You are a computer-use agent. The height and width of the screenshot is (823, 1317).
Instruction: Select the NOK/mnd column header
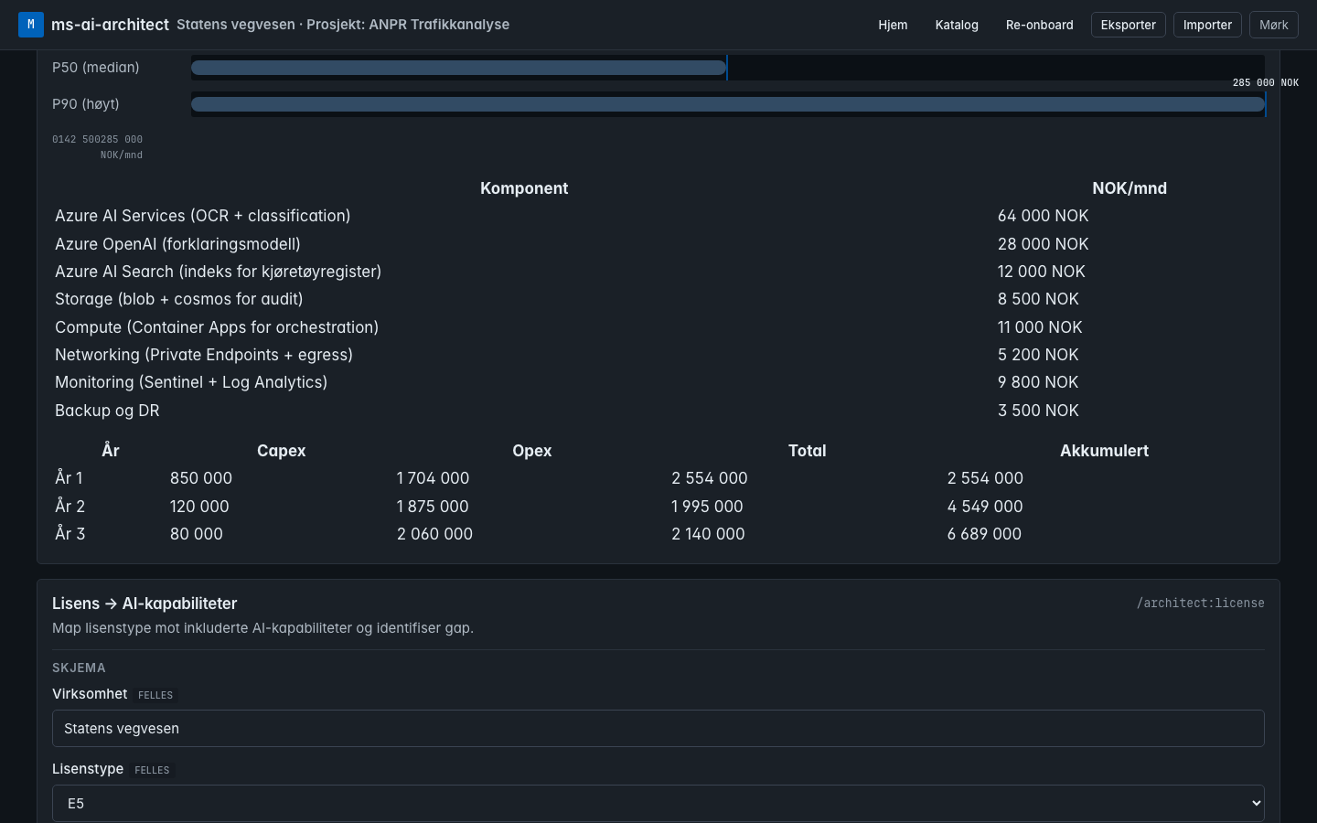[1130, 188]
